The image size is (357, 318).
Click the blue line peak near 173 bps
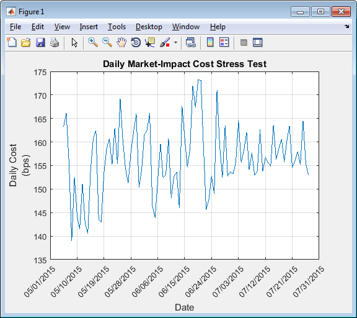[x=199, y=80]
